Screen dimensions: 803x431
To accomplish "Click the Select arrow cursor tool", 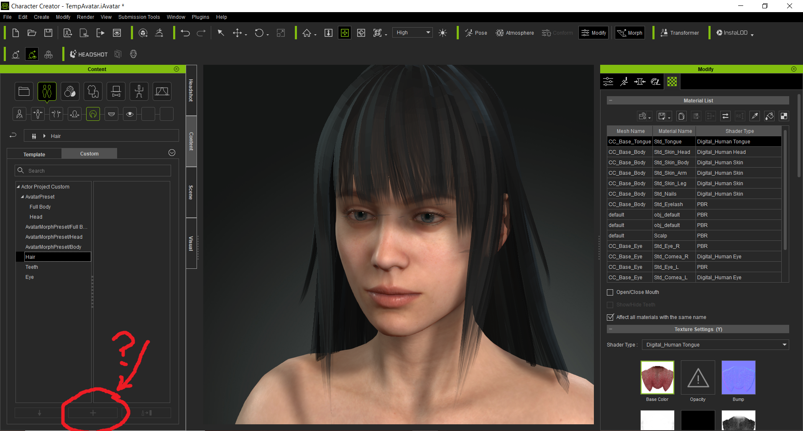I will (x=221, y=33).
